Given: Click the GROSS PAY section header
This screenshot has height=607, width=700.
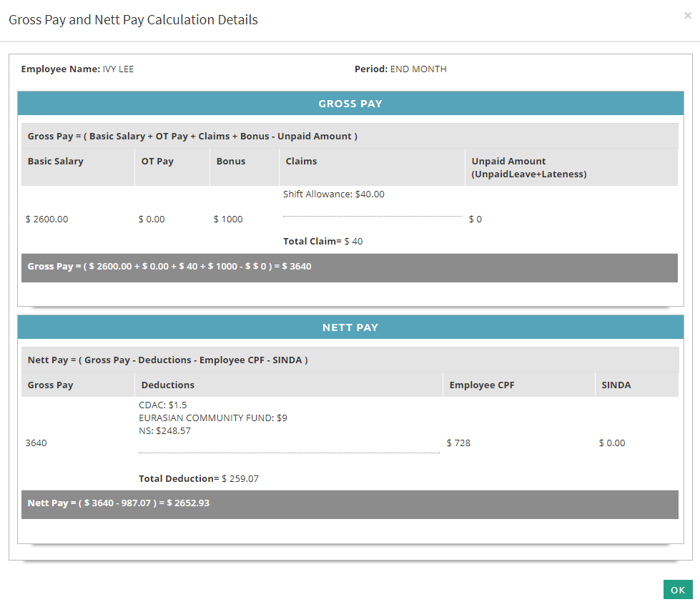Looking at the screenshot, I should click(x=350, y=104).
